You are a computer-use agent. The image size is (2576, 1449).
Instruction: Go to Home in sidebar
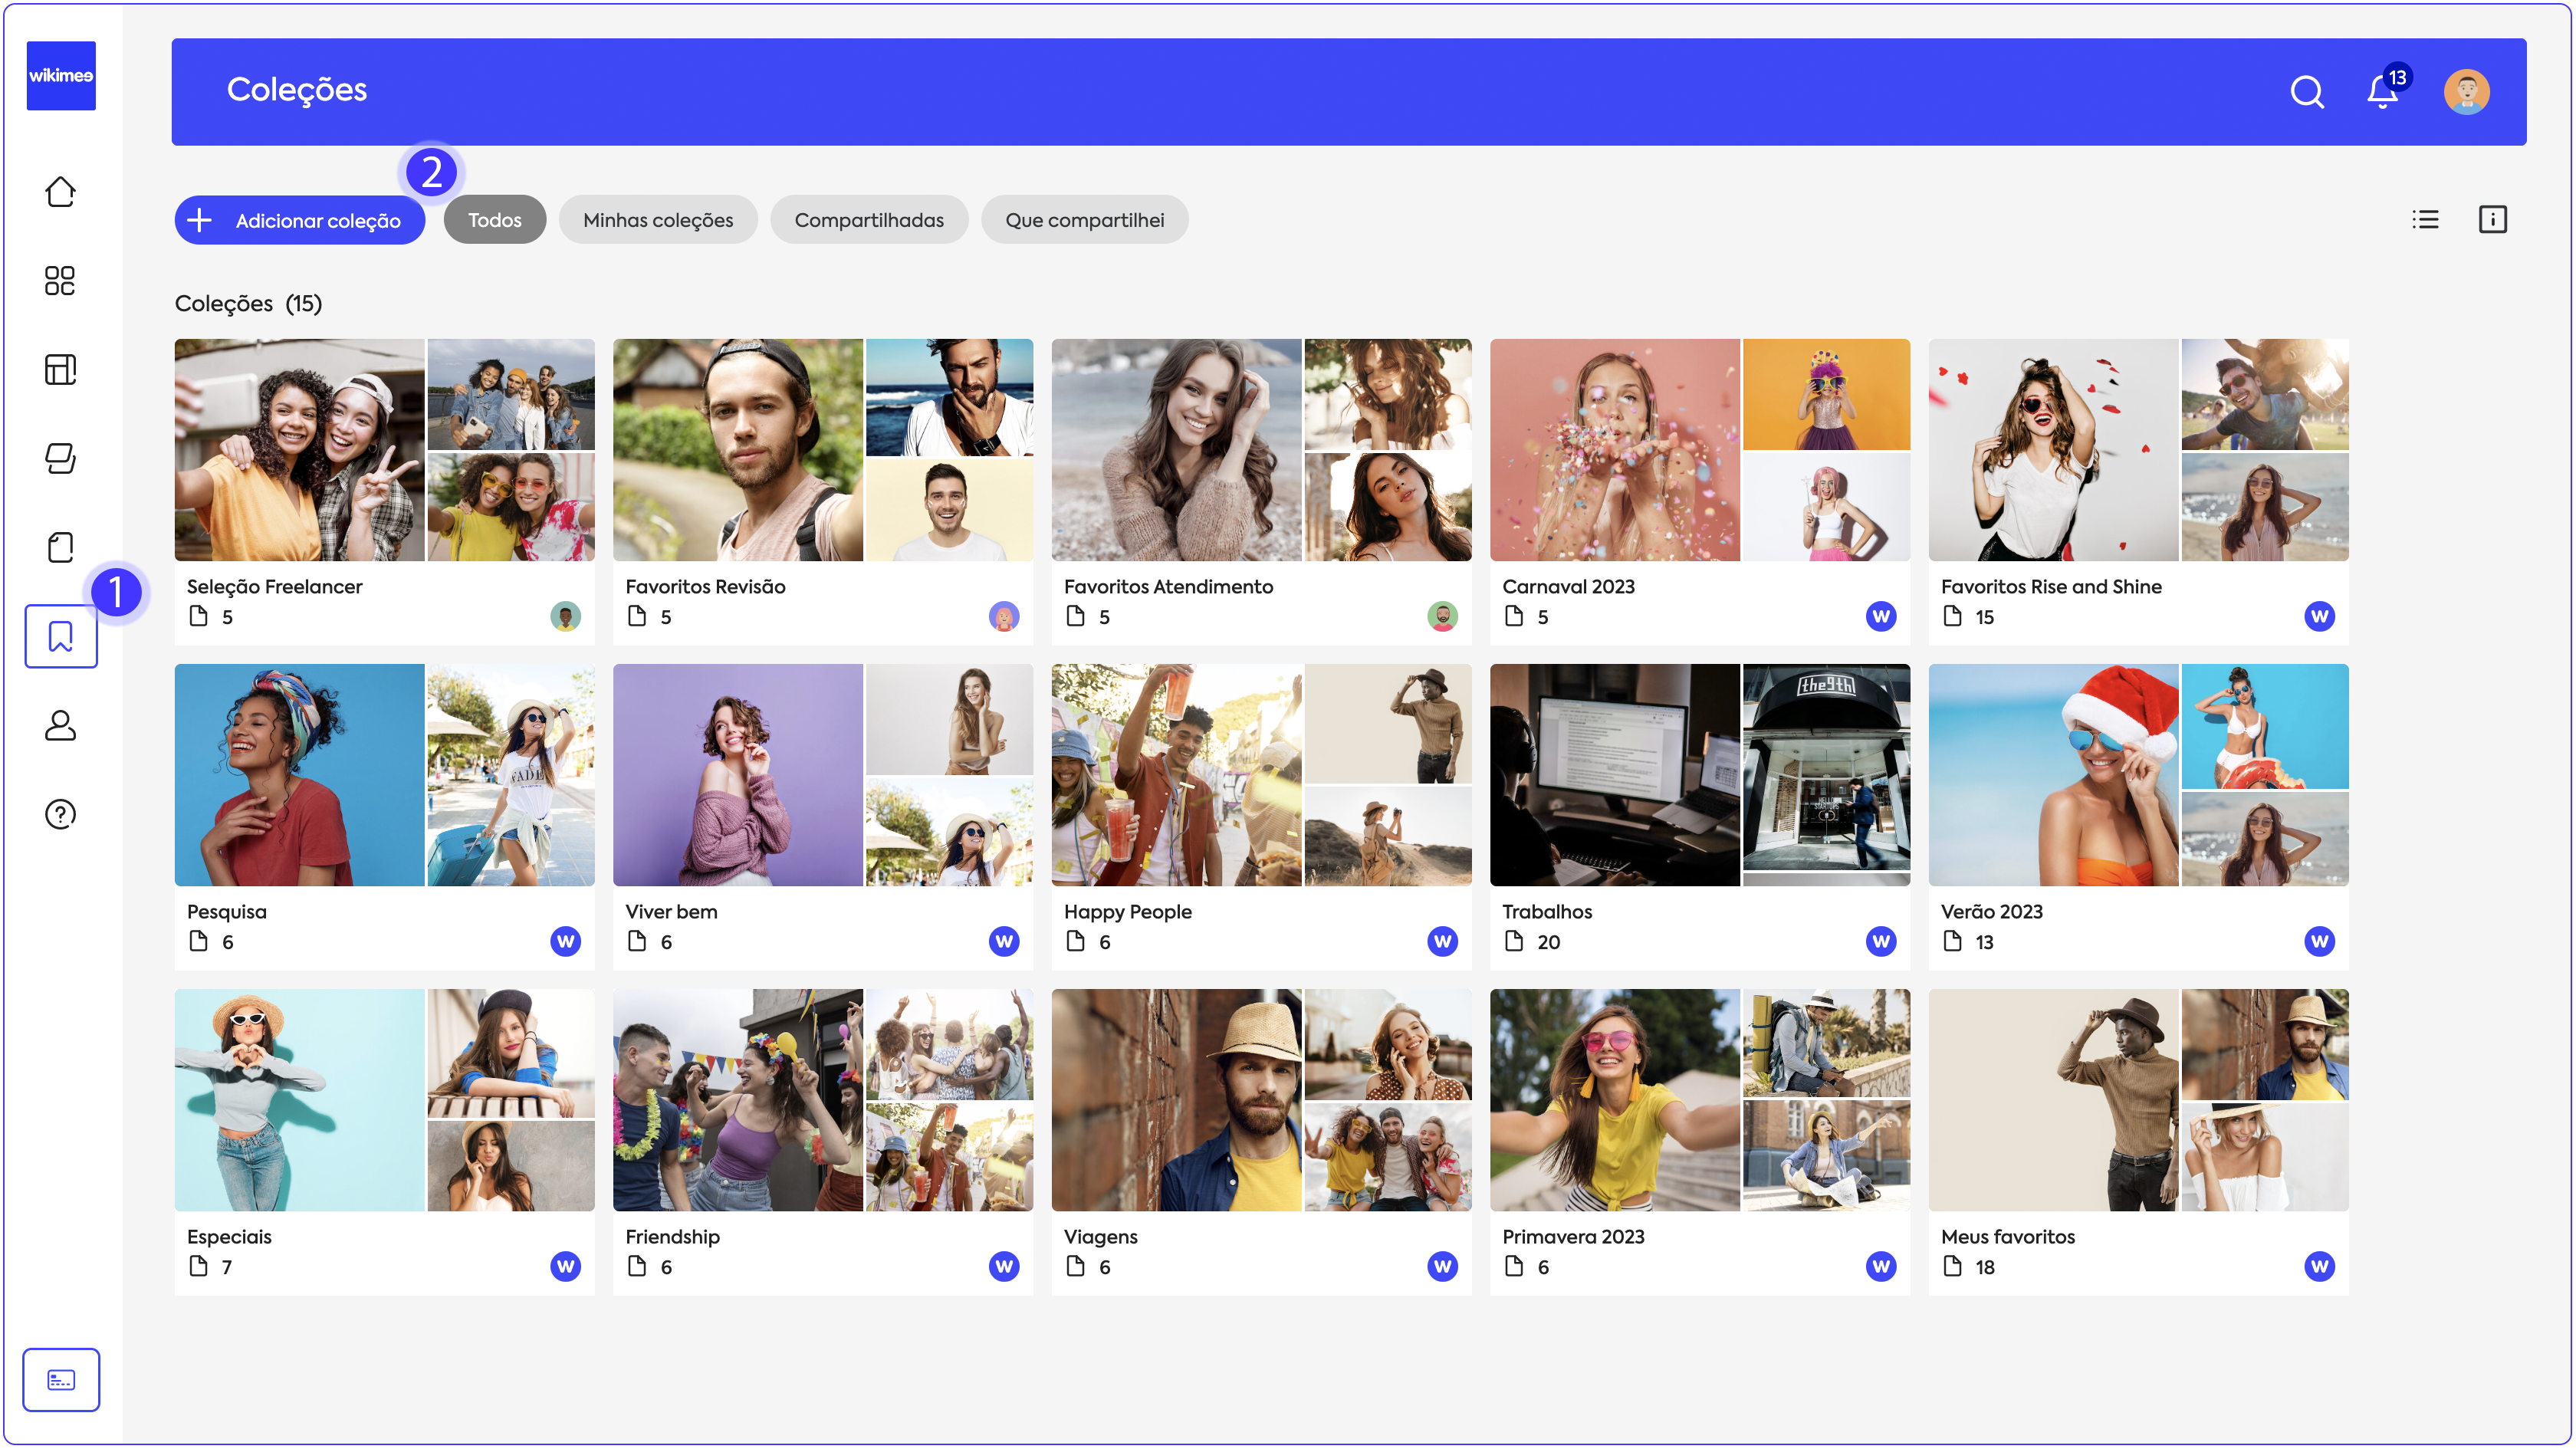click(x=60, y=191)
